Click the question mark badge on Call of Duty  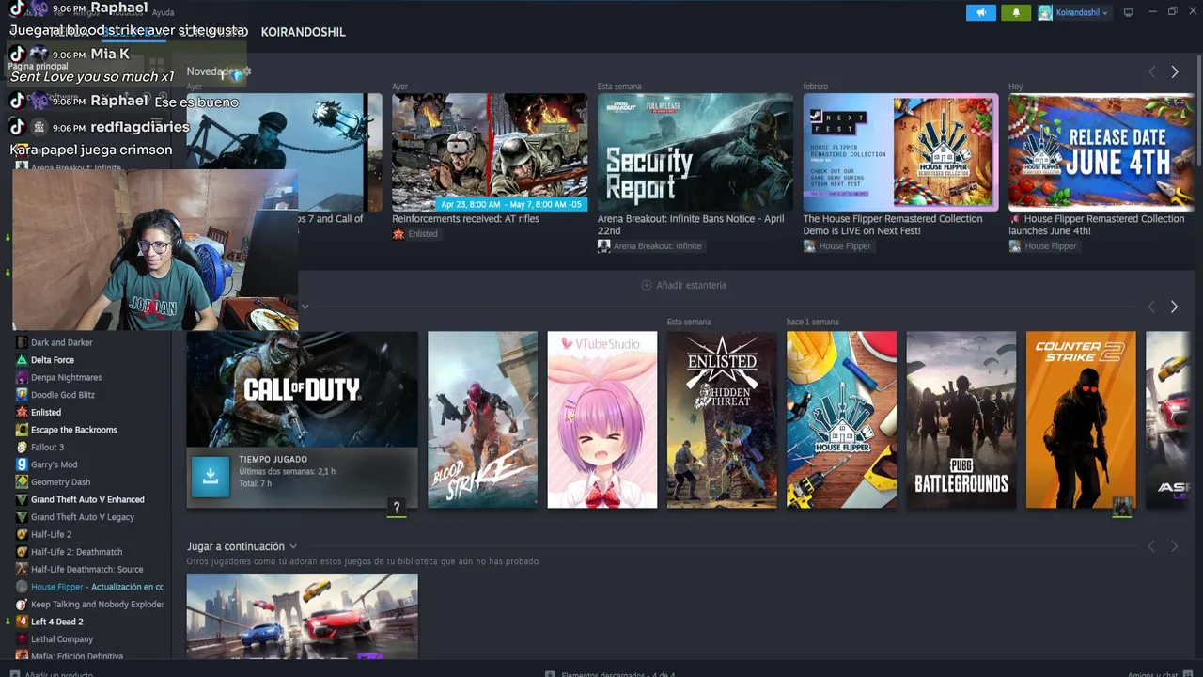[397, 508]
